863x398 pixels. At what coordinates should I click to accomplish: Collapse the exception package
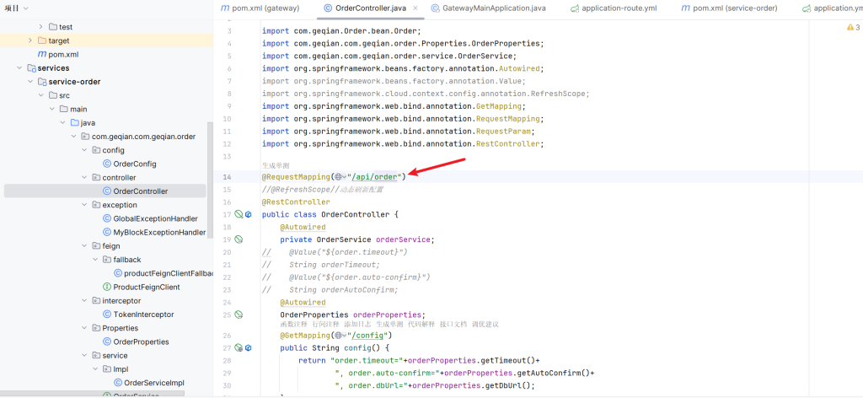pyautogui.click(x=84, y=205)
